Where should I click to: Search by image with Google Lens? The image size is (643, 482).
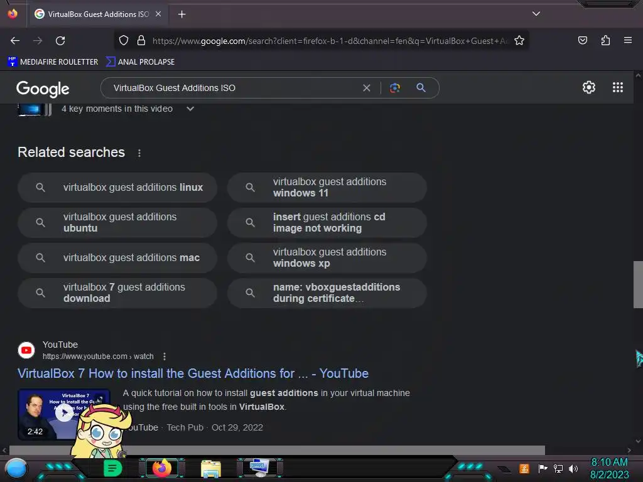(394, 88)
